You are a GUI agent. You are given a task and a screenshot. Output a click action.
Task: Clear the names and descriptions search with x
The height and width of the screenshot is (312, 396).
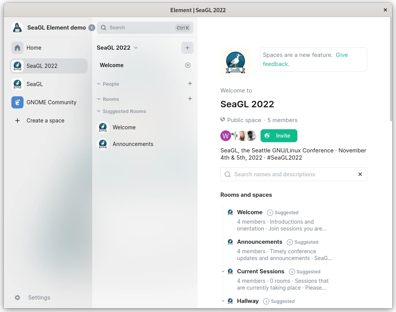pos(360,174)
